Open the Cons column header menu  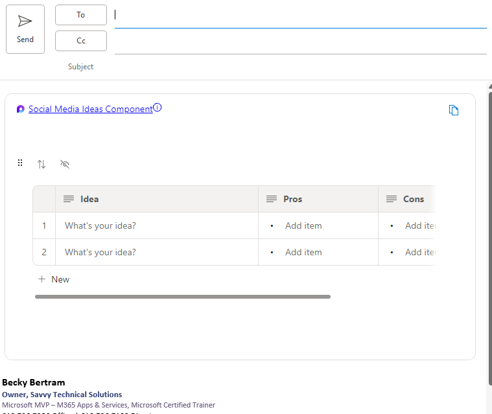tap(413, 199)
